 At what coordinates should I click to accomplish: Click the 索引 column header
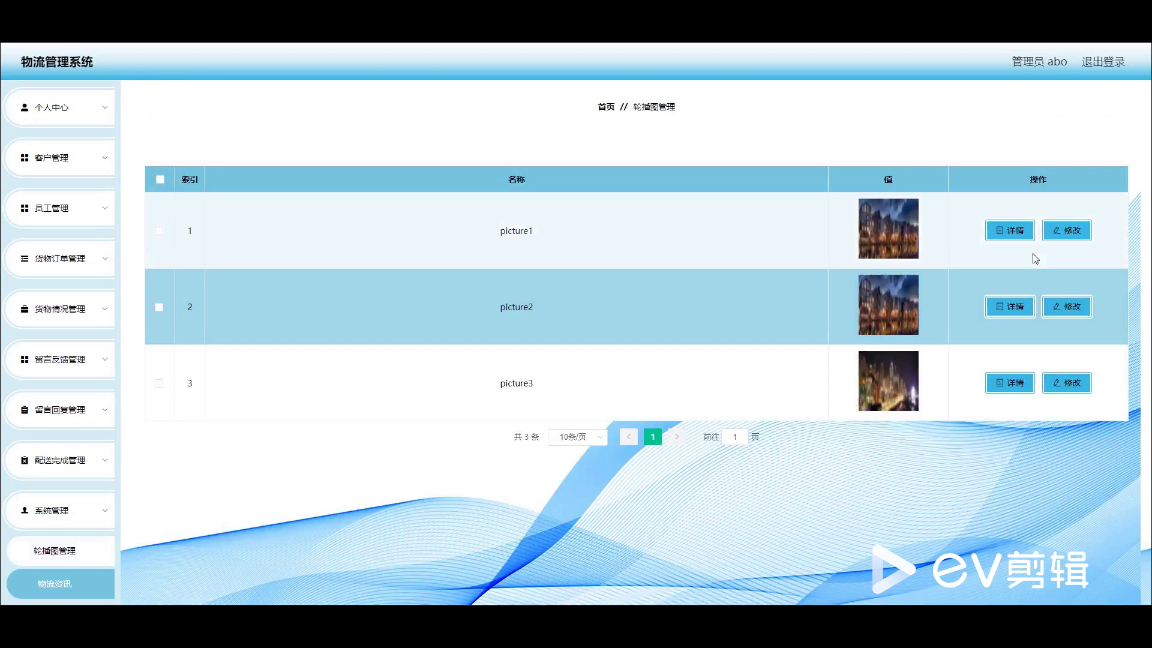(190, 179)
